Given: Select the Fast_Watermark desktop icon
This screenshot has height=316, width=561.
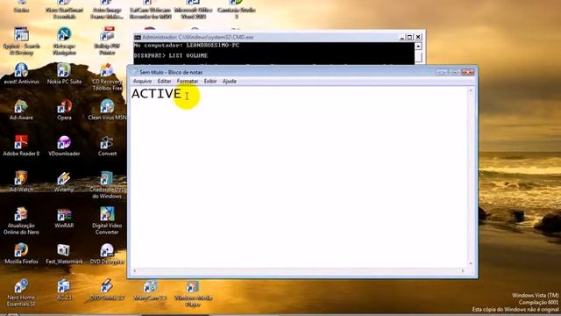Looking at the screenshot, I should pyautogui.click(x=64, y=254).
